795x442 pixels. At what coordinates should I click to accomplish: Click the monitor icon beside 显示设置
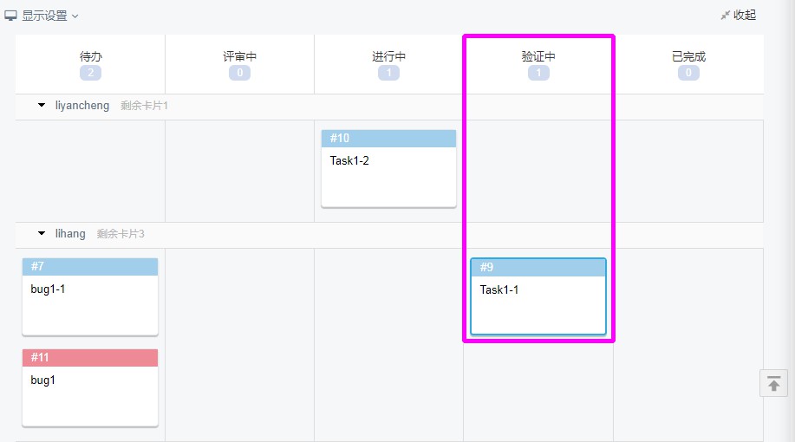(x=10, y=16)
